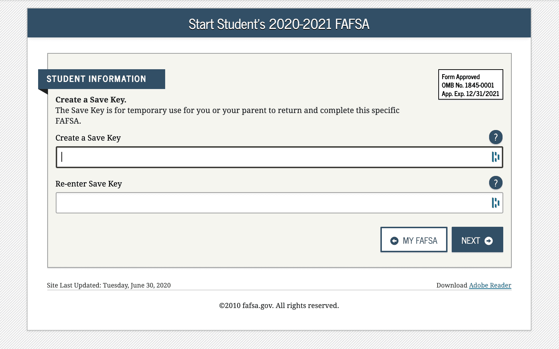Screen dimensions: 559x349
Task: Click the left arrow icon on MY FAFSA
Action: 394,241
